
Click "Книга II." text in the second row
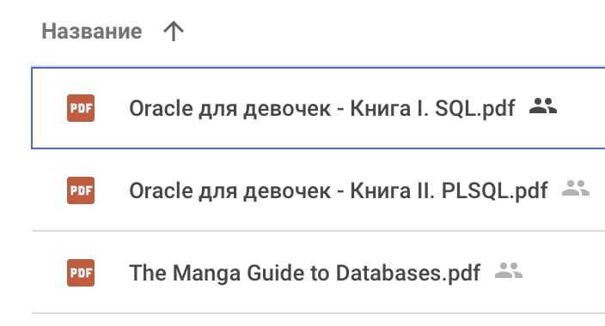tap(392, 190)
